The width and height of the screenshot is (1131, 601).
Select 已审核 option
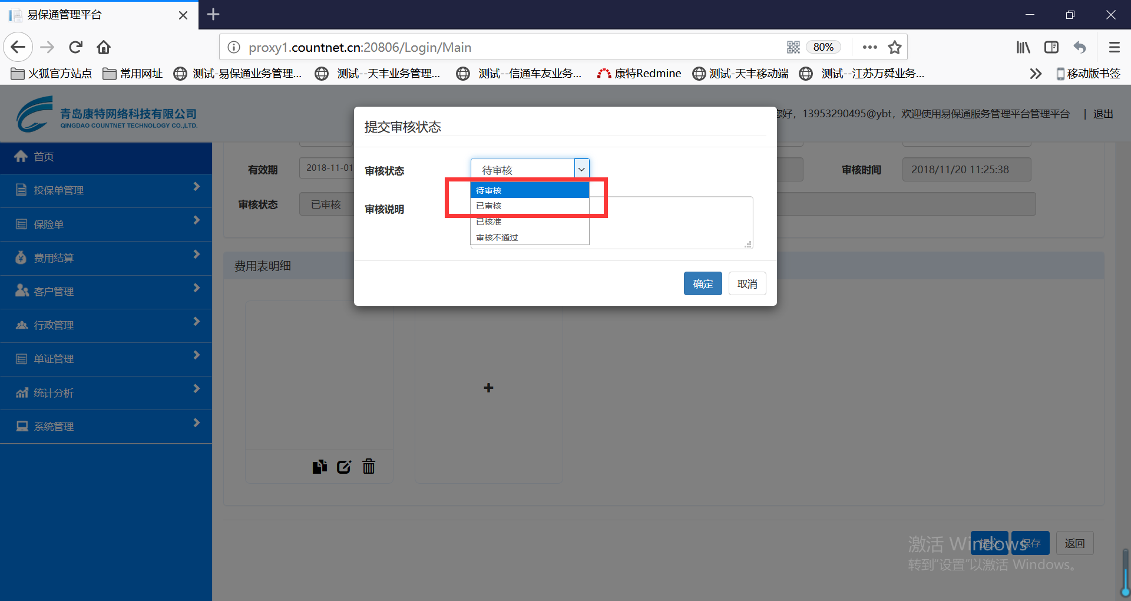(530, 206)
